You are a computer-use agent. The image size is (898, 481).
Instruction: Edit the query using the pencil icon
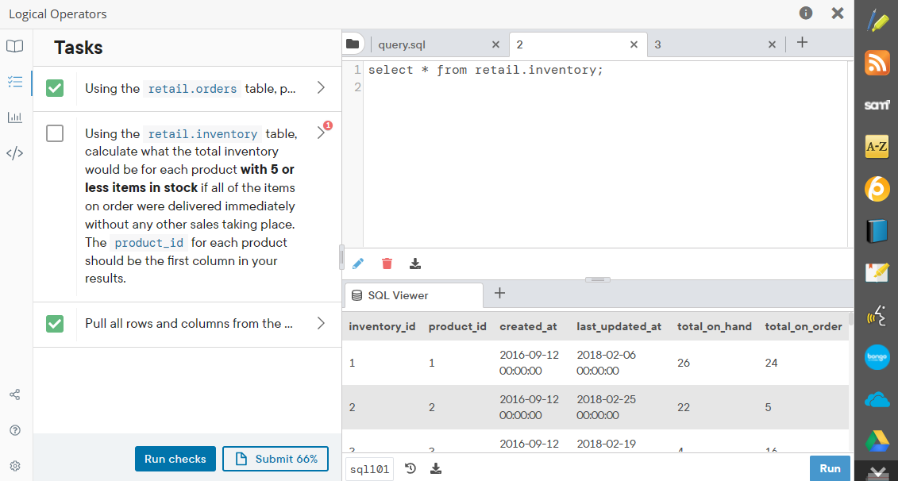[x=357, y=263]
